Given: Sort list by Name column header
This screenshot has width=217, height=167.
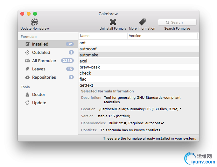Looking at the screenshot, I should point(103,36).
